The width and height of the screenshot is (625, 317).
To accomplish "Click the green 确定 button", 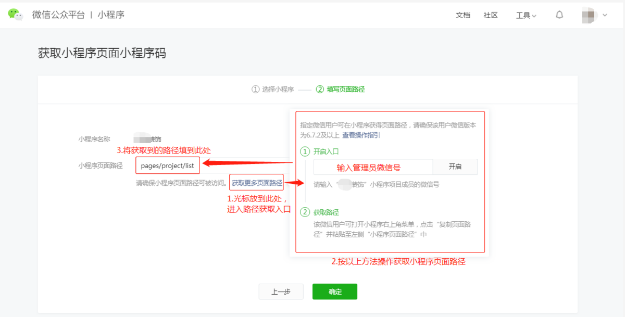I will click(335, 291).
